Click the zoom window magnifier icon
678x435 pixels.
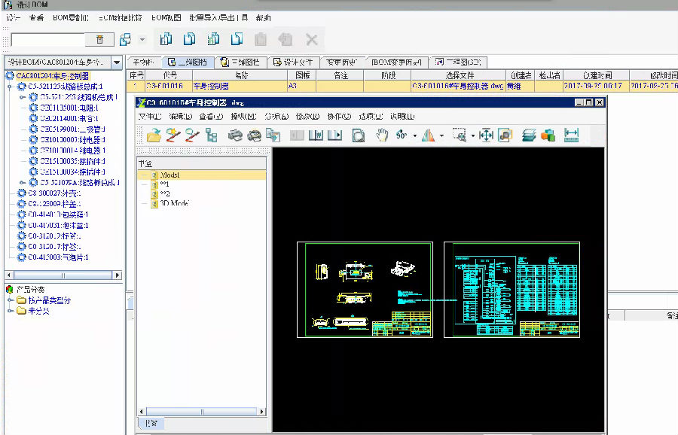pos(459,135)
